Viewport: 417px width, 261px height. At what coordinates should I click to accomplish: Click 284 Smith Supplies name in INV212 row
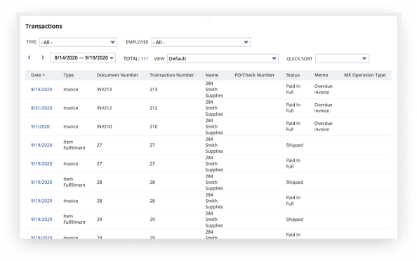(214, 108)
